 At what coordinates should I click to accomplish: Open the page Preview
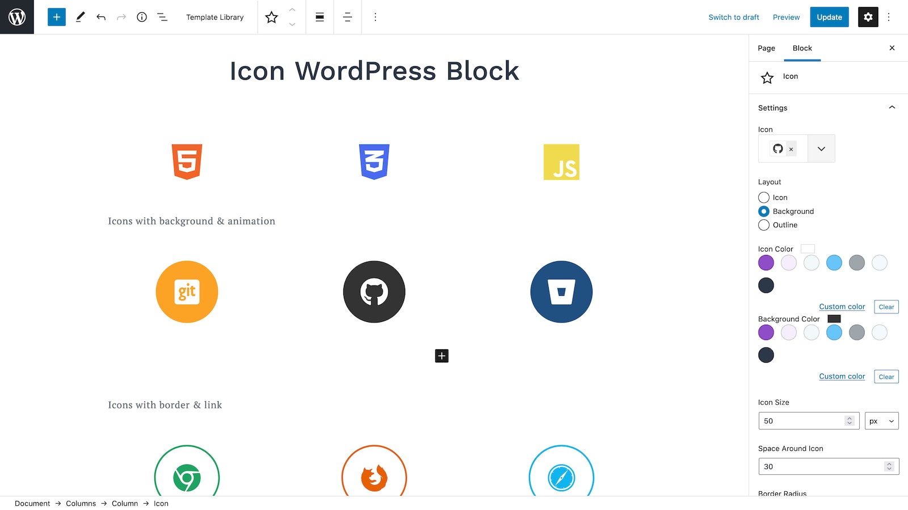(x=786, y=17)
